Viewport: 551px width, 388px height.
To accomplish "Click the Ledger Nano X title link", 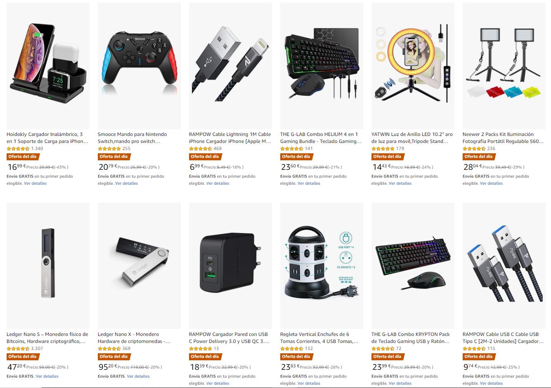I will click(134, 338).
